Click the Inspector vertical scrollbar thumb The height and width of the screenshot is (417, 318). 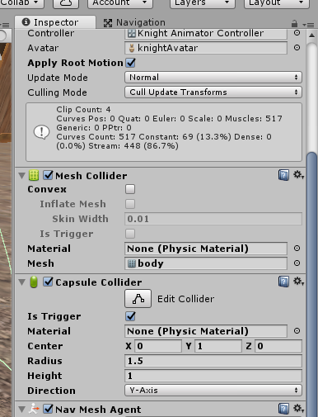pos(312,283)
